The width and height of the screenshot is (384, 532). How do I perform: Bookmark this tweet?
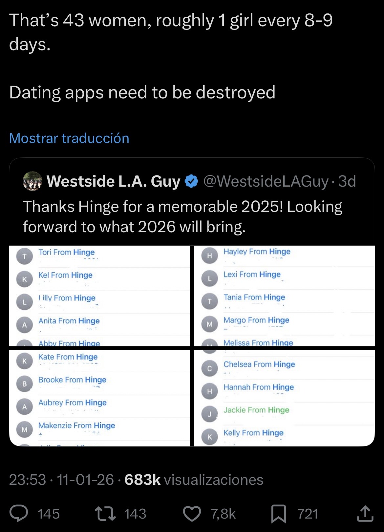278,514
